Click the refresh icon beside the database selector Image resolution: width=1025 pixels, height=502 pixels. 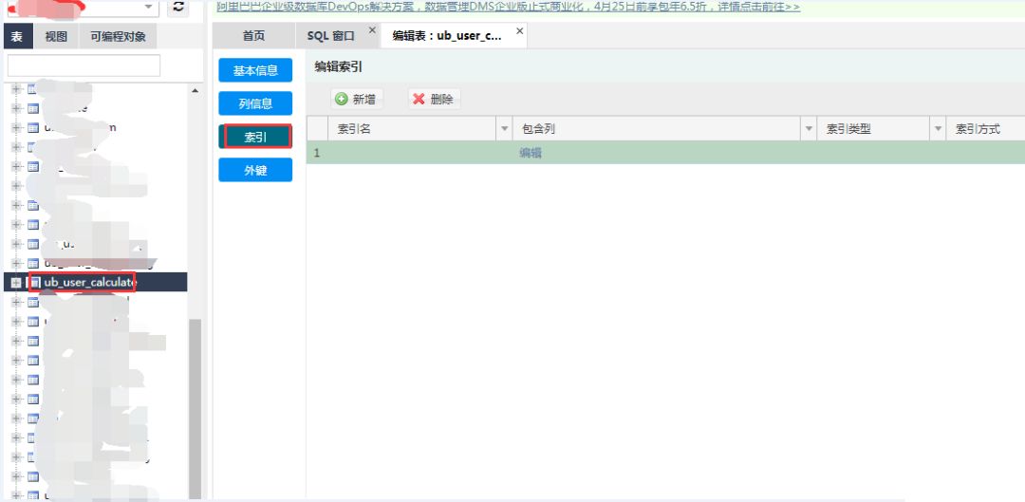tap(178, 8)
